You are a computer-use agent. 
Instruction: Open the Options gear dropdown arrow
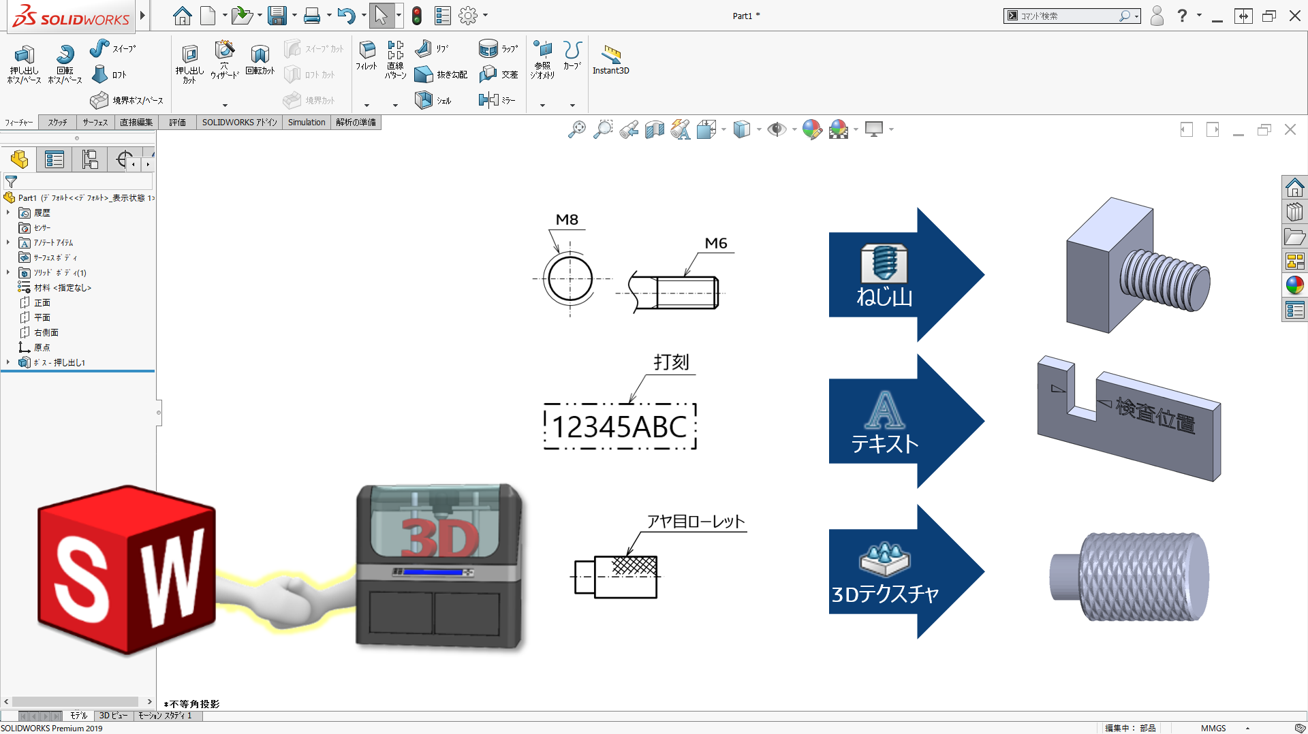[485, 15]
